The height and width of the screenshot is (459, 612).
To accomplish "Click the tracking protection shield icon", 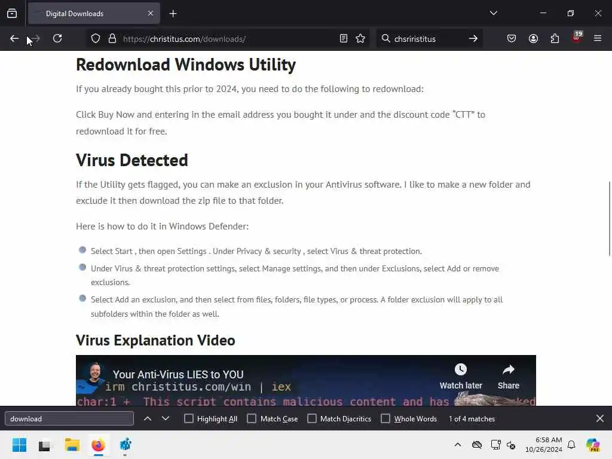I will click(96, 39).
